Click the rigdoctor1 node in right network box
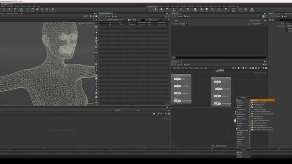Screen dimensions: 292x164 [217, 96]
